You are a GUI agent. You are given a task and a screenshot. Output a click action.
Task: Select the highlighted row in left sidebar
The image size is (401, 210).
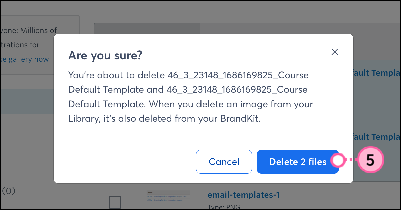pos(27,102)
